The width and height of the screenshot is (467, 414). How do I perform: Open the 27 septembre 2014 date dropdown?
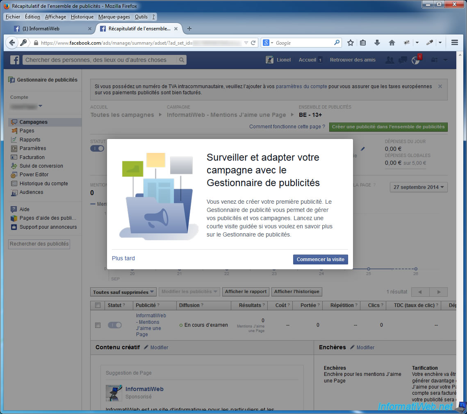(419, 187)
